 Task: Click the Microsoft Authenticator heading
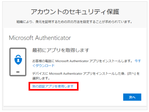coord(40,38)
